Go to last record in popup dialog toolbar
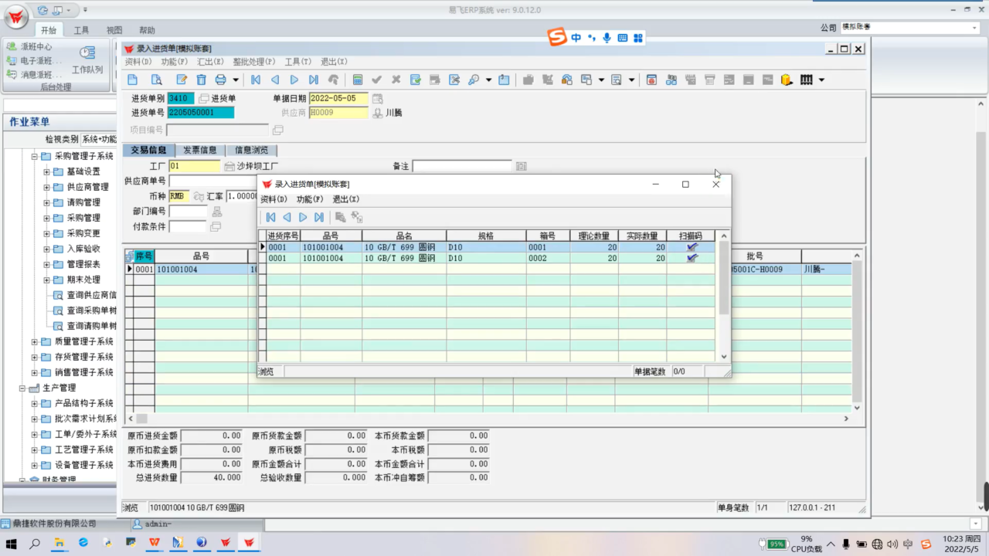The image size is (989, 556). (x=319, y=218)
